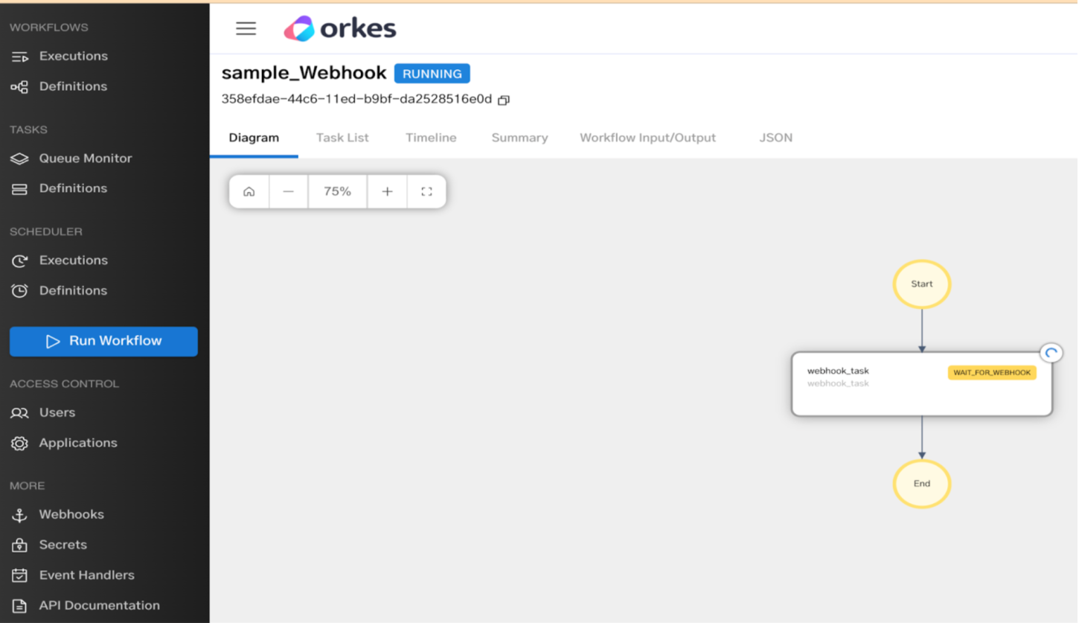Image resolution: width=1079 pixels, height=623 pixels.
Task: Click the Orkes logo
Action: [340, 28]
